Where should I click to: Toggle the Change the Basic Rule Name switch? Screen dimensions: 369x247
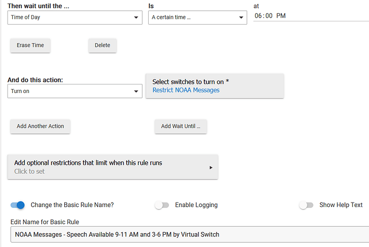pyautogui.click(x=18, y=205)
